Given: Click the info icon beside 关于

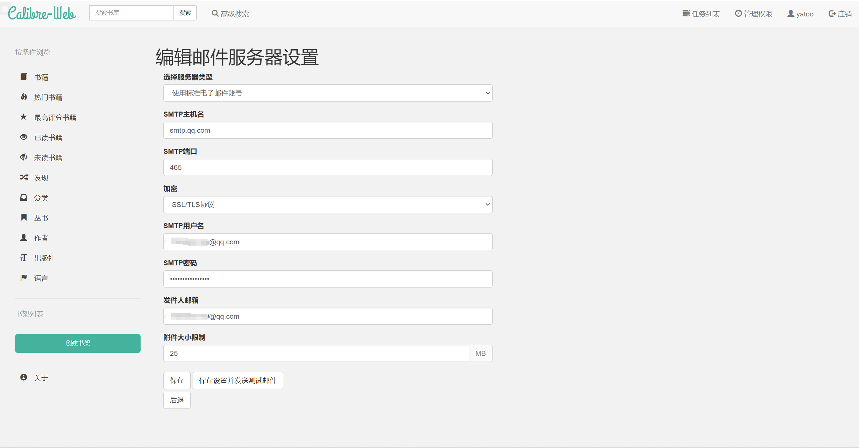Looking at the screenshot, I should [23, 377].
